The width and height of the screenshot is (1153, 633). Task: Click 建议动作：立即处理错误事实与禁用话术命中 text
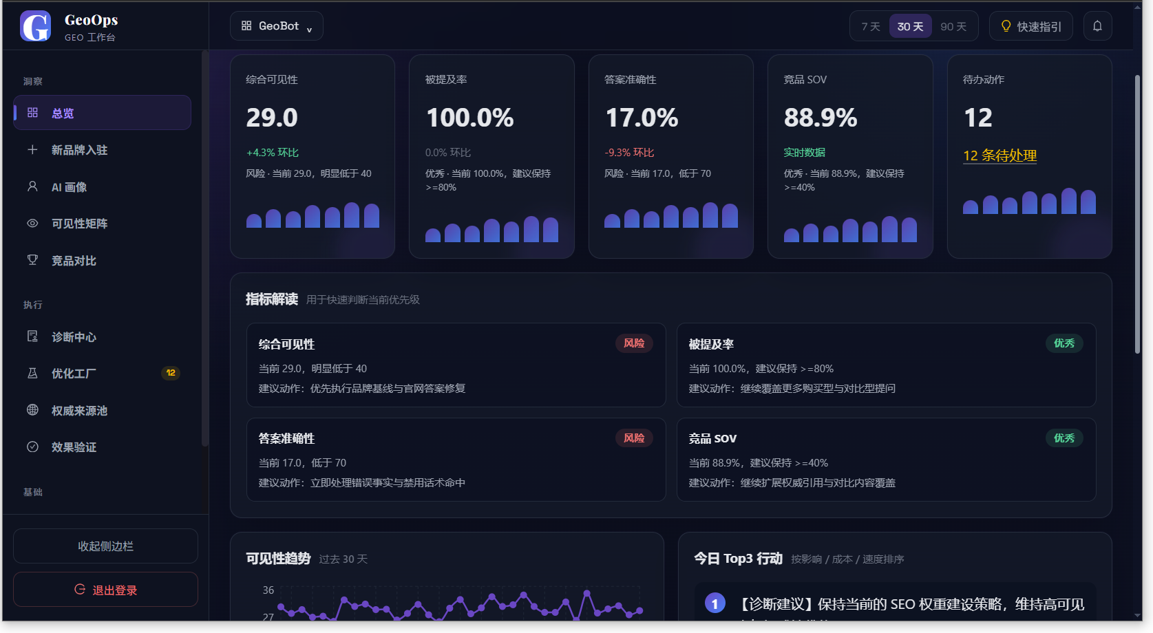point(362,483)
